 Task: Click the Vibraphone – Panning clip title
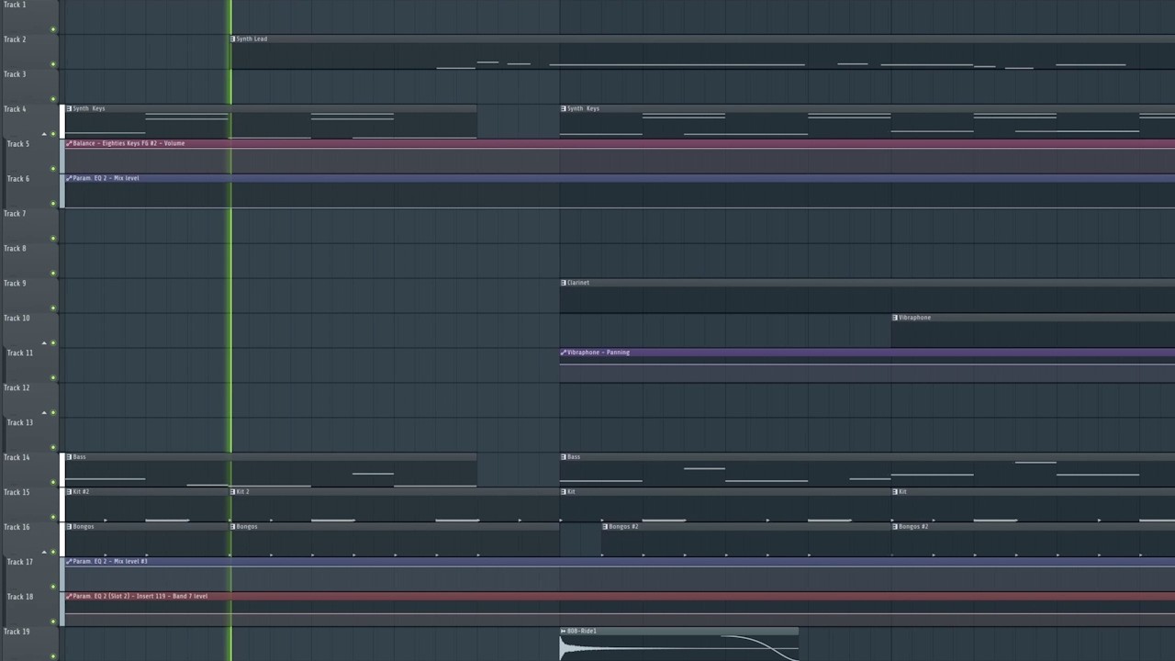599,353
